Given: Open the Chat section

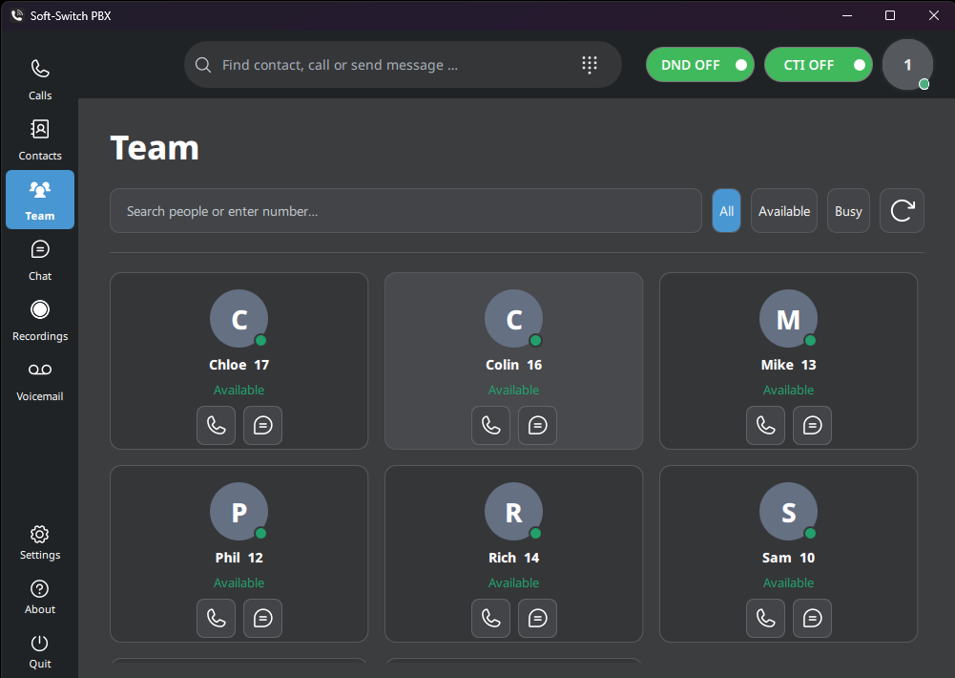Looking at the screenshot, I should coord(39,261).
